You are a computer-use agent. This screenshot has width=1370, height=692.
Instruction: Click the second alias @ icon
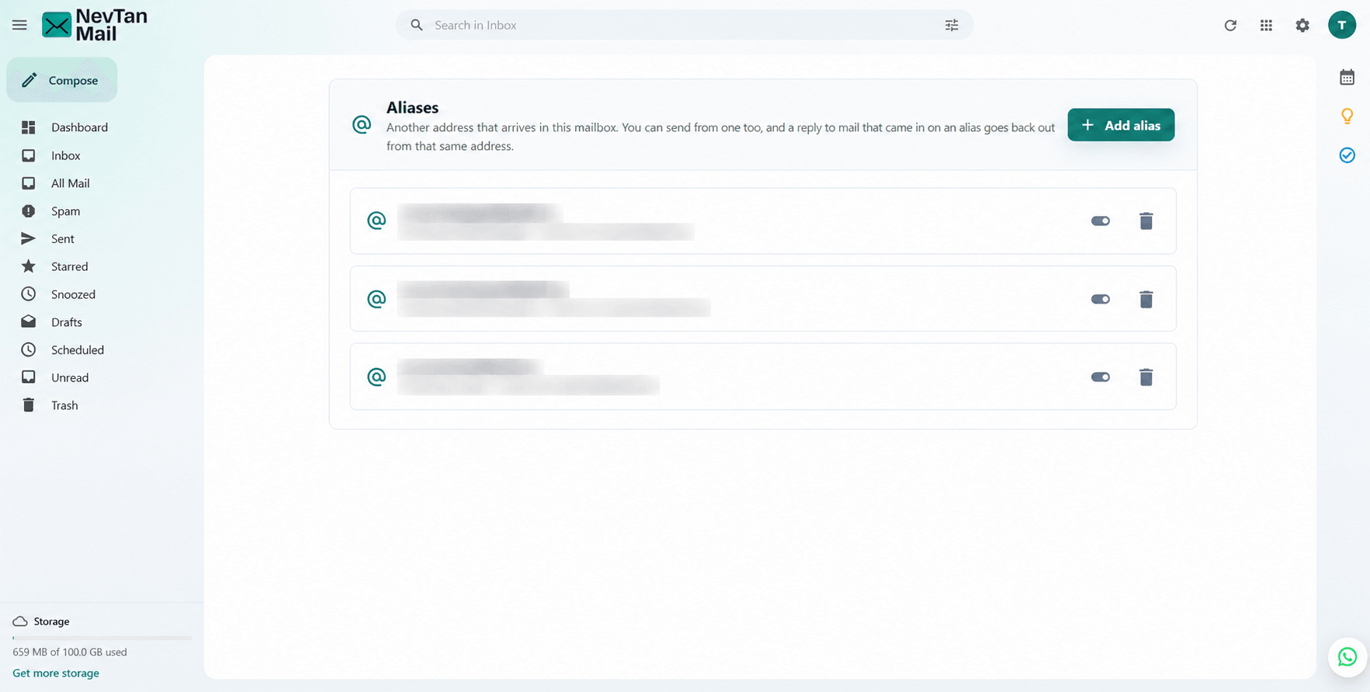tap(376, 299)
